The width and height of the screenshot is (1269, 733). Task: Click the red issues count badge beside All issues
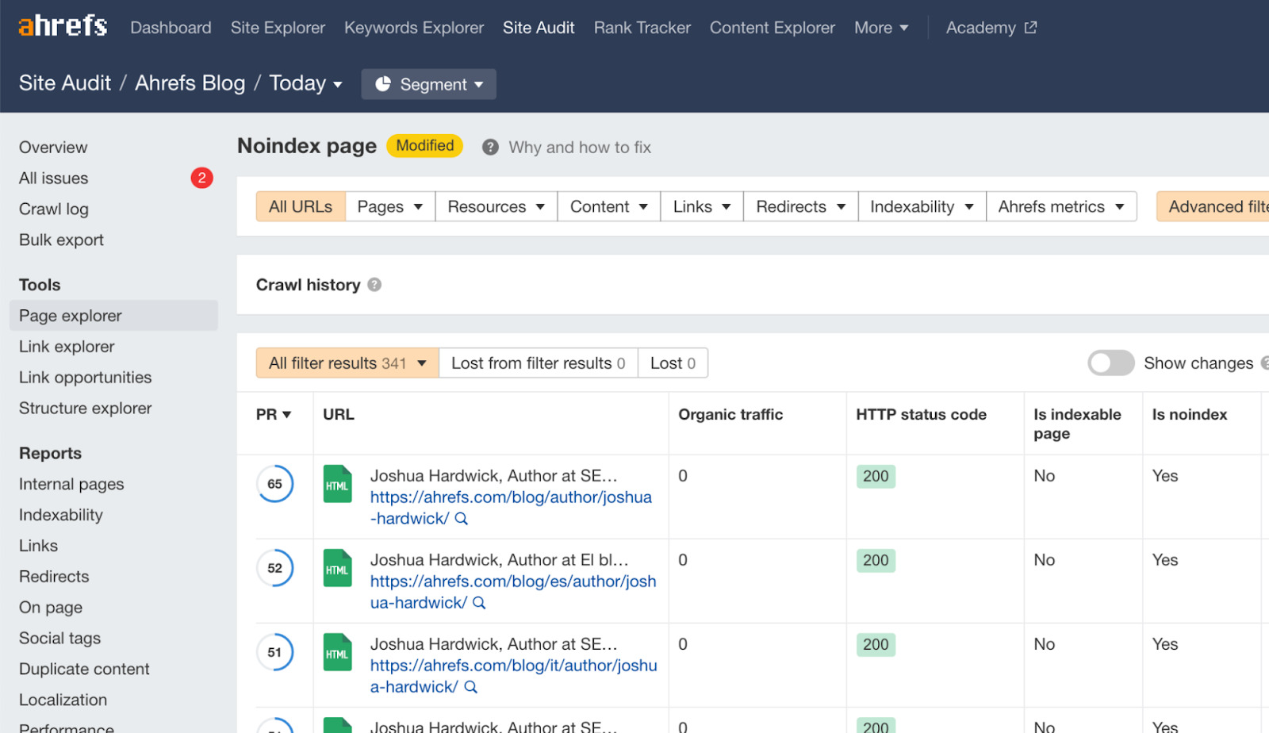pyautogui.click(x=201, y=178)
